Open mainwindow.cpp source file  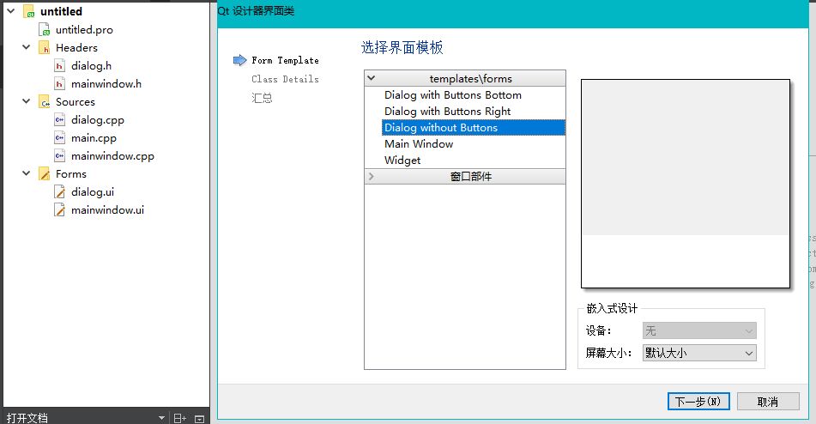112,156
